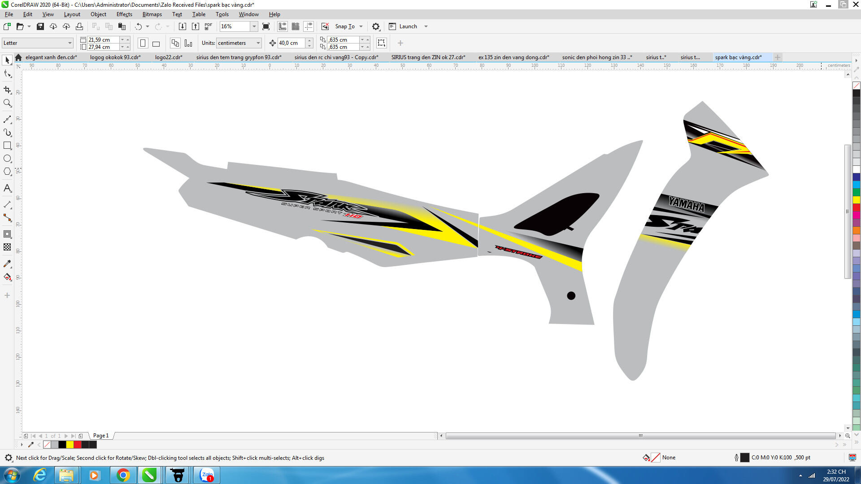Click the Quick customize plus in property bar
The width and height of the screenshot is (861, 484).
tap(400, 43)
